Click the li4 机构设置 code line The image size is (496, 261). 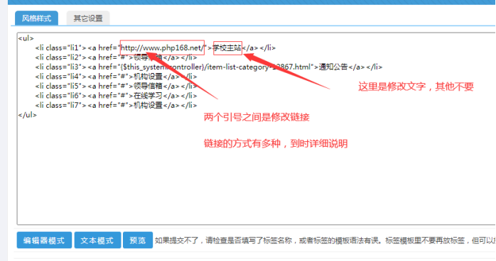(116, 77)
